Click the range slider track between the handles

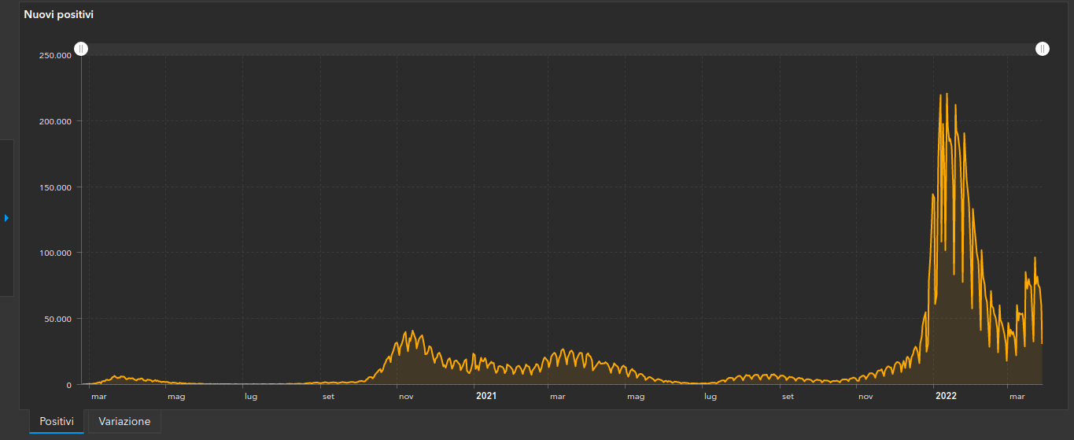561,49
